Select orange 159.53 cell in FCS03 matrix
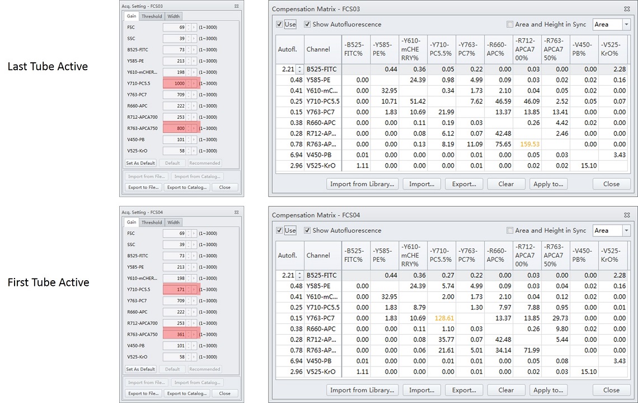 coord(527,144)
